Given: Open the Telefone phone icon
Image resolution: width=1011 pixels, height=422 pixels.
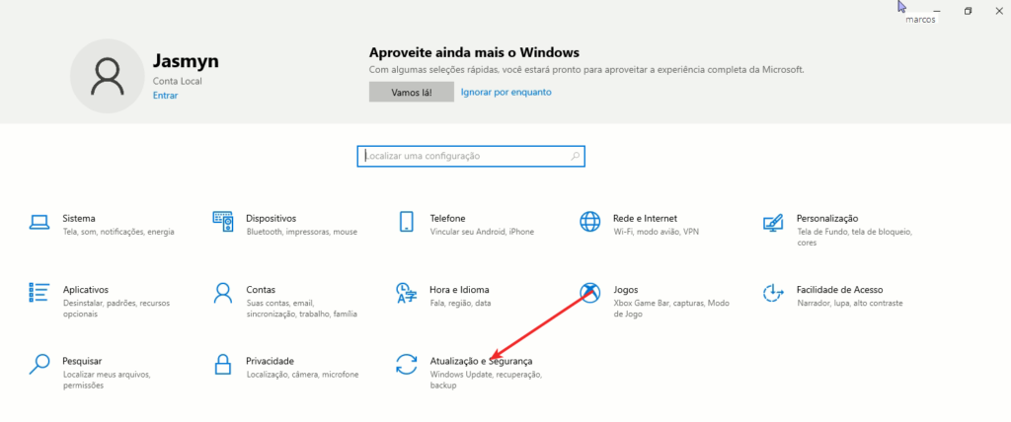Looking at the screenshot, I should pyautogui.click(x=406, y=222).
